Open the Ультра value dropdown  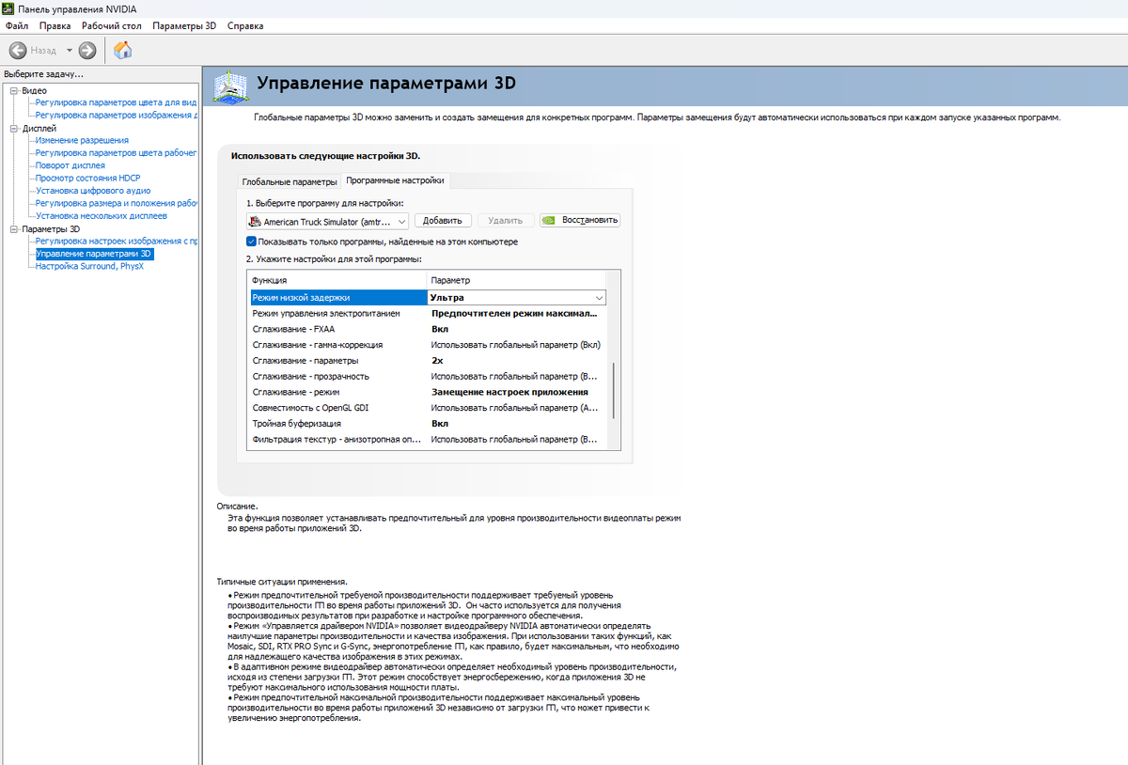599,298
